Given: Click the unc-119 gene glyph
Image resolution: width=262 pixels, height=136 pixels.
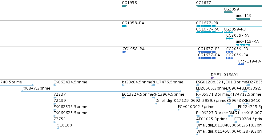Looking at the screenshot, I should click(243, 19).
